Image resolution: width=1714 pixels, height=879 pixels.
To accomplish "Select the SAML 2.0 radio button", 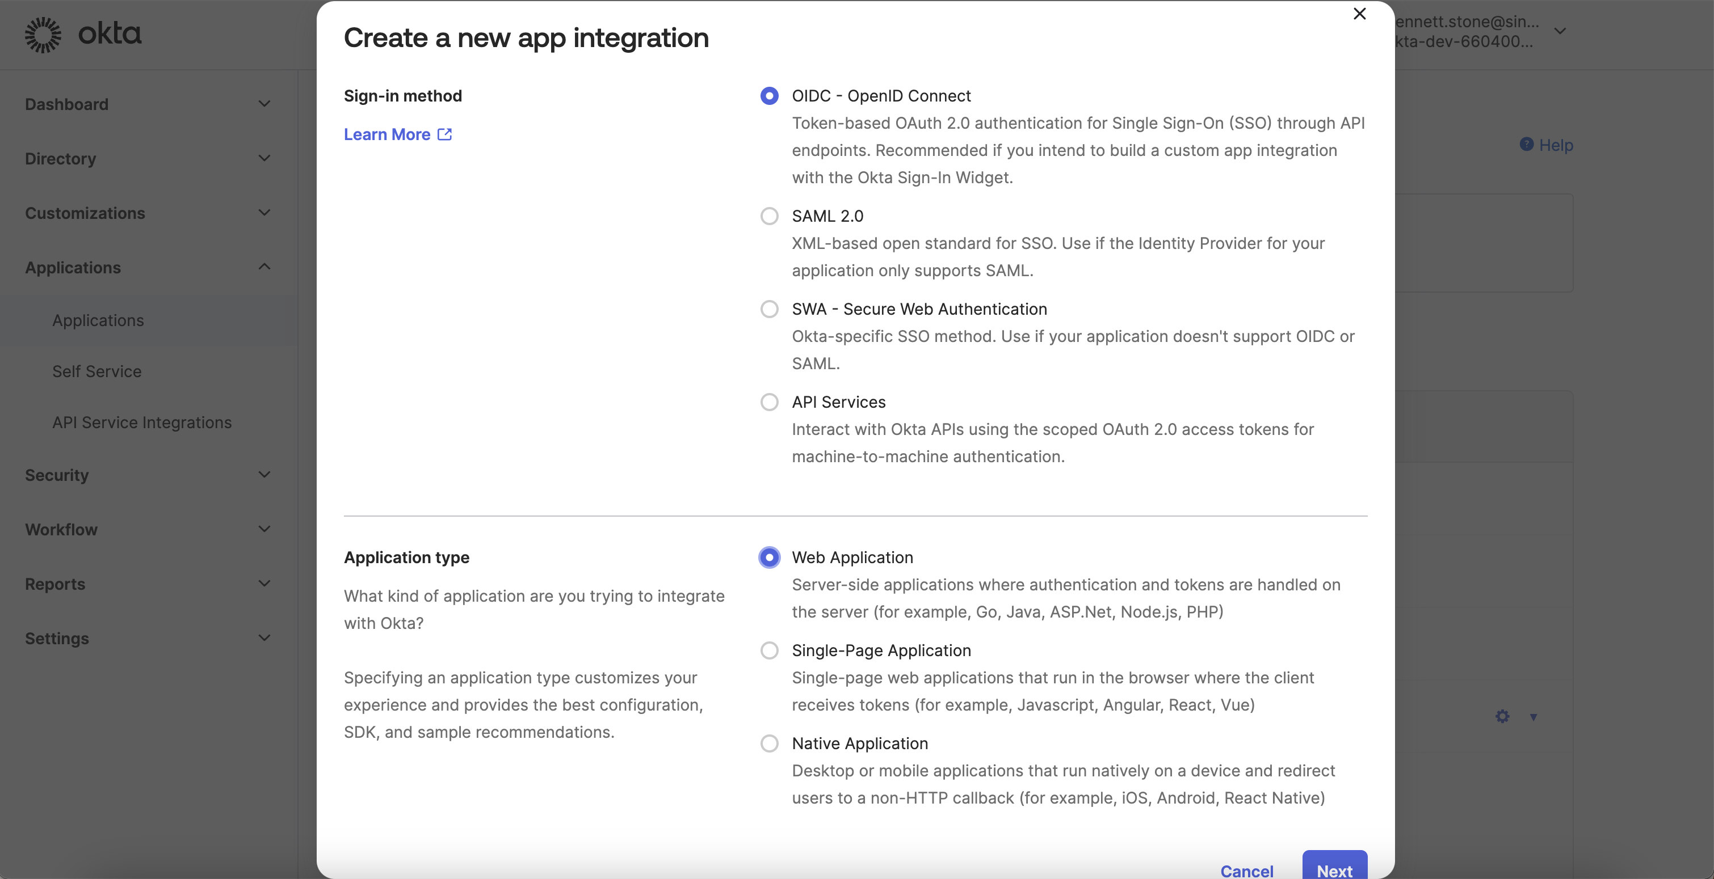I will (769, 216).
